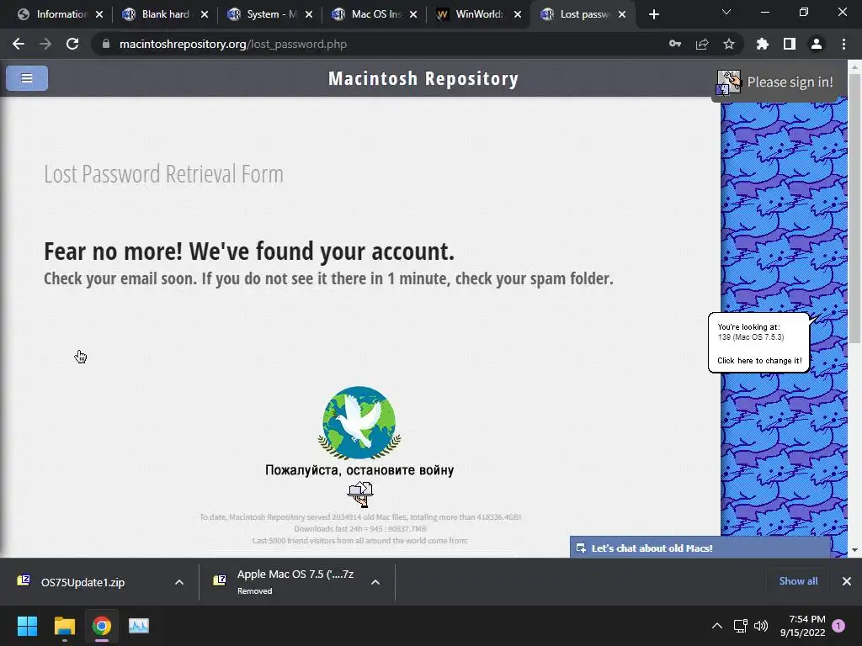View site security lock info
Image resolution: width=862 pixels, height=646 pixels.
(x=106, y=44)
